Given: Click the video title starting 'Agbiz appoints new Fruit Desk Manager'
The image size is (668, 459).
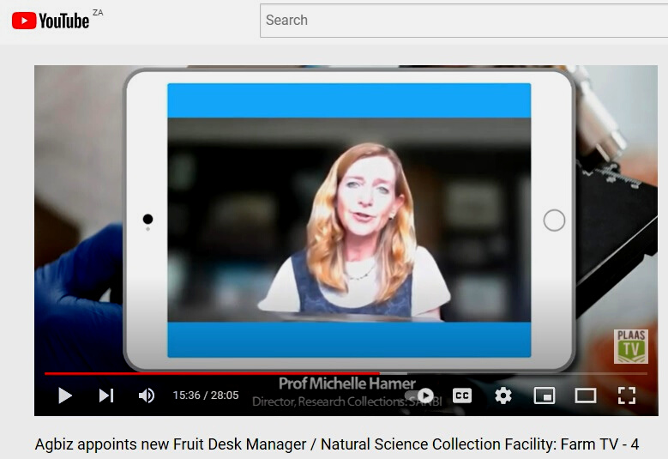Looking at the screenshot, I should (x=337, y=444).
